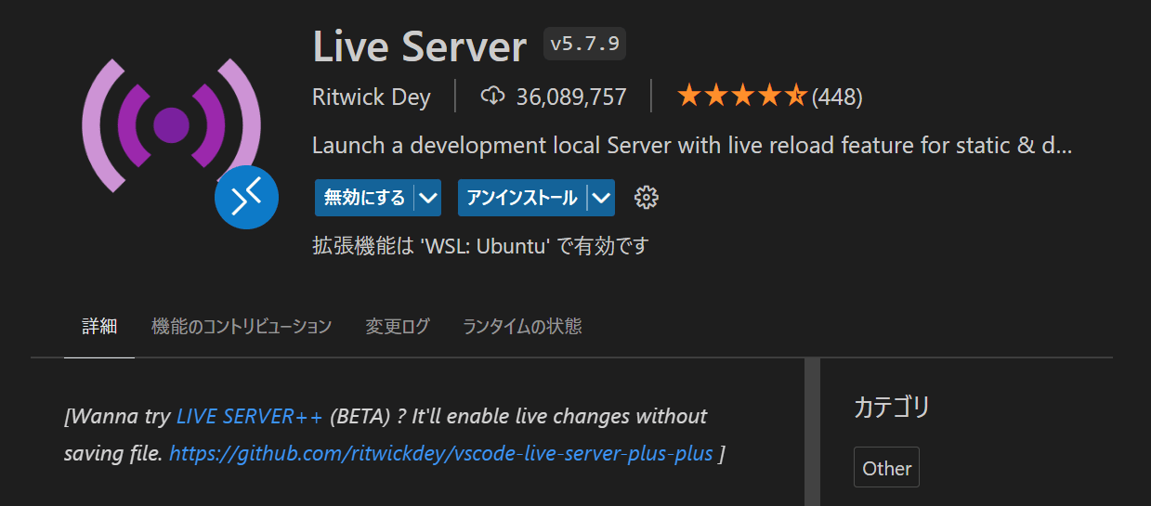Click the 無効にする button
1151x506 pixels.
364,198
